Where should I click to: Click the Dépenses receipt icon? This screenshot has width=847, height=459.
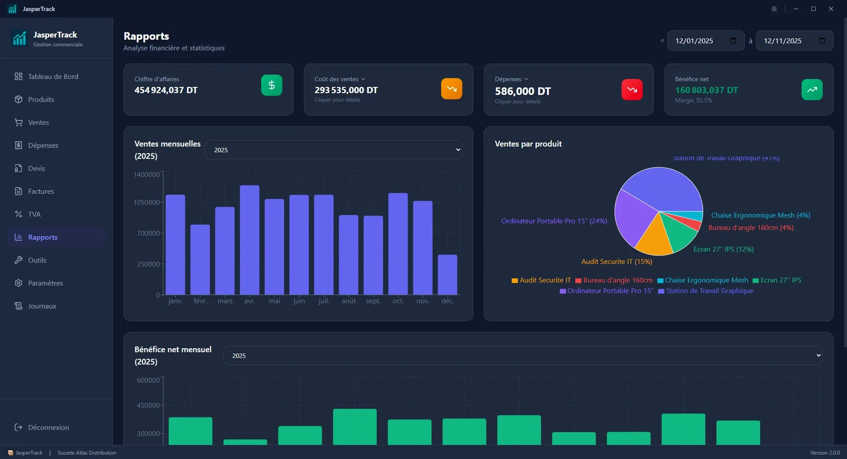tap(19, 145)
